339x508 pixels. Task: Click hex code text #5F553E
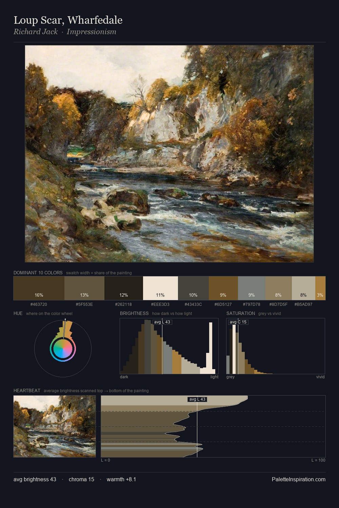point(84,304)
